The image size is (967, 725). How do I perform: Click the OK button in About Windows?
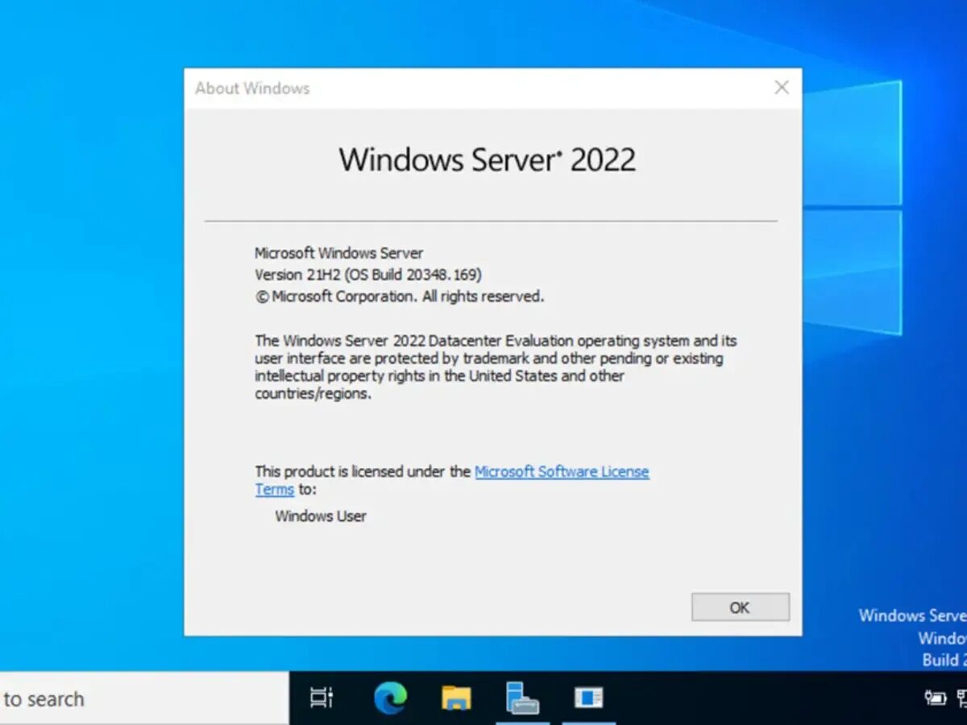pyautogui.click(x=740, y=607)
